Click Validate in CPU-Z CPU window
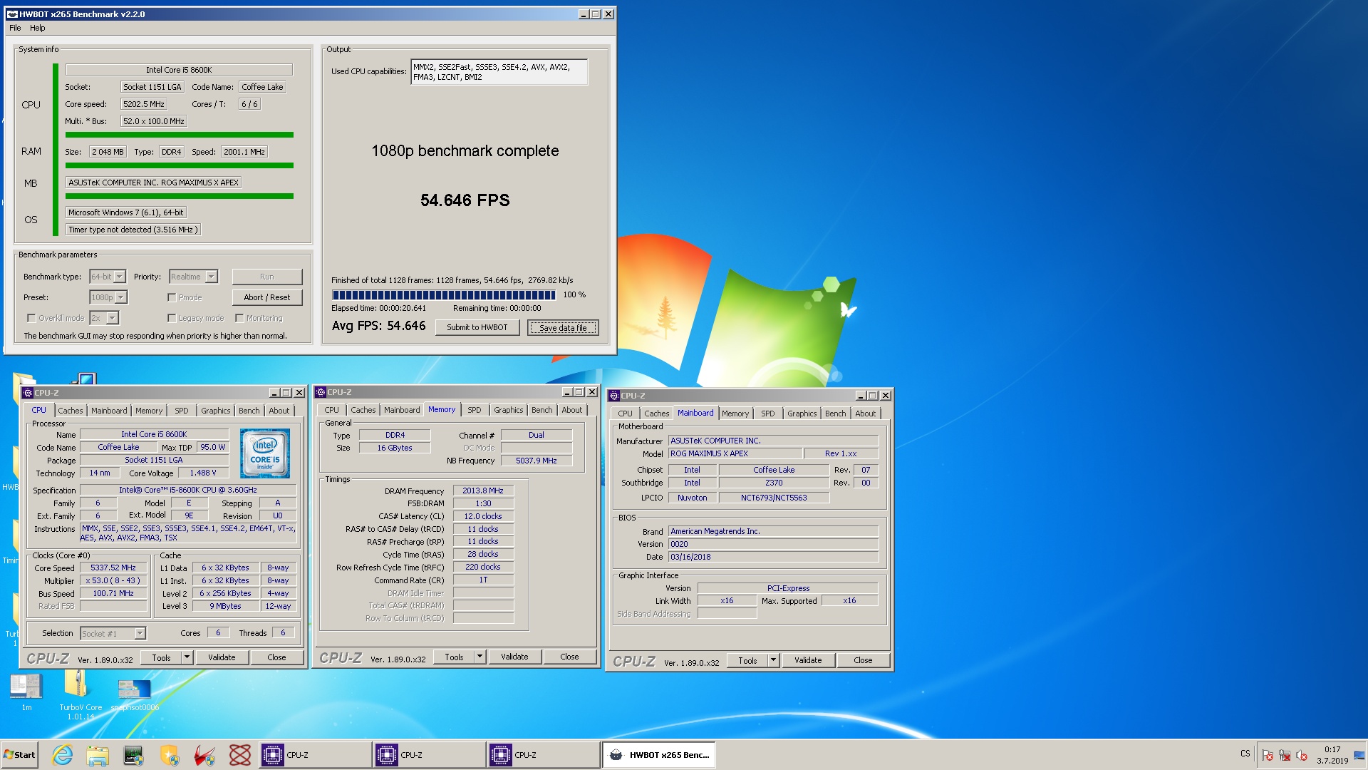This screenshot has height=770, width=1368. pyautogui.click(x=222, y=657)
